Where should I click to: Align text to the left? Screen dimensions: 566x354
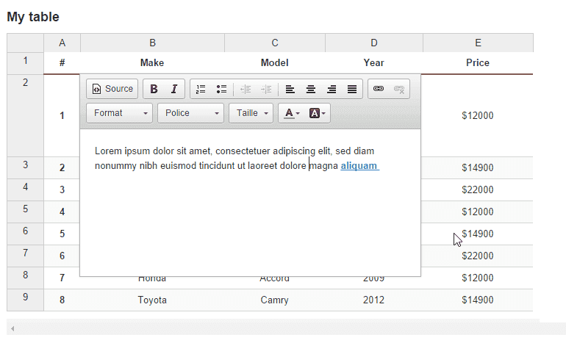[x=290, y=89]
